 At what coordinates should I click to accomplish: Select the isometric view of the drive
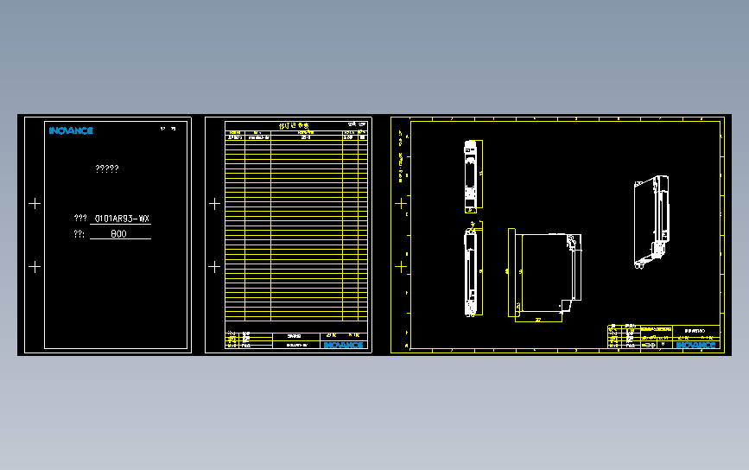tap(651, 222)
